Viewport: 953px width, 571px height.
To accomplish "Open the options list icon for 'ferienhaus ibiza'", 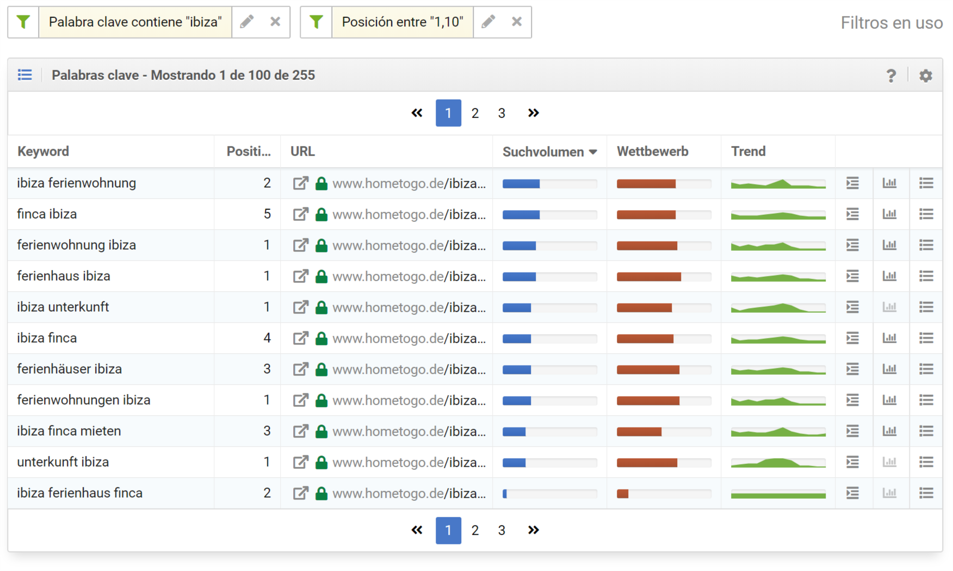I will click(x=926, y=276).
